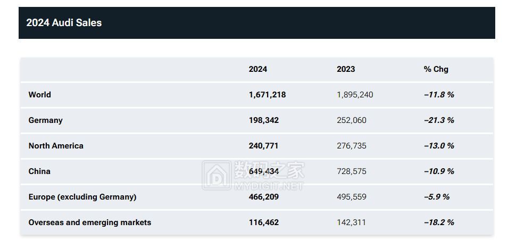Click the –18.2 % change value

point(439,222)
